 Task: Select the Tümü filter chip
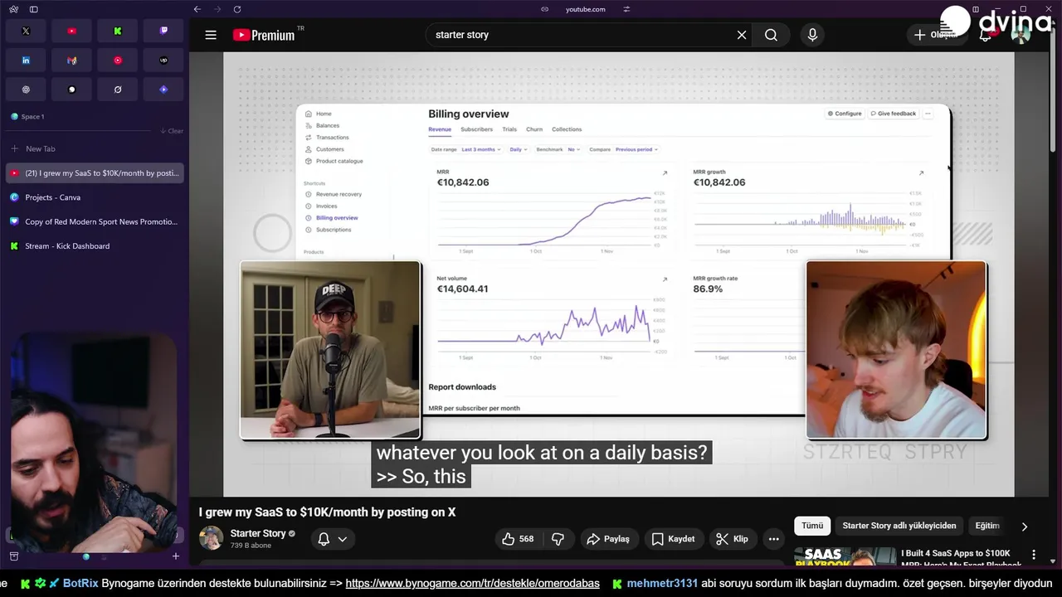812,526
